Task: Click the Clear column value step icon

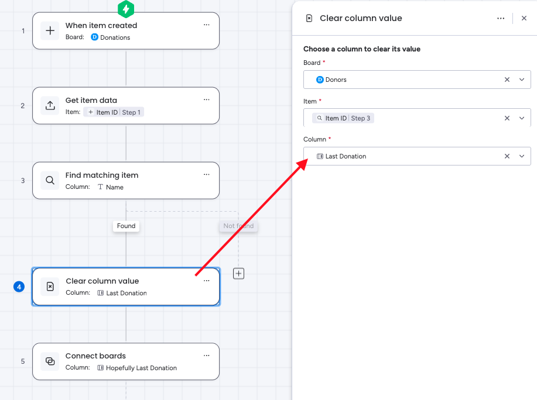Action: pos(50,287)
